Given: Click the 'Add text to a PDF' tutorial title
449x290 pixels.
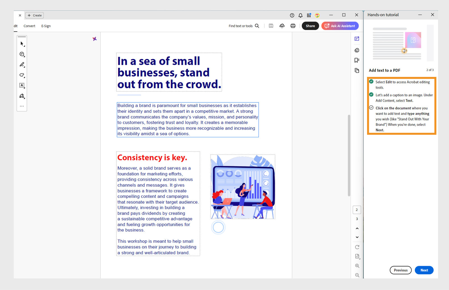Looking at the screenshot, I should point(384,70).
